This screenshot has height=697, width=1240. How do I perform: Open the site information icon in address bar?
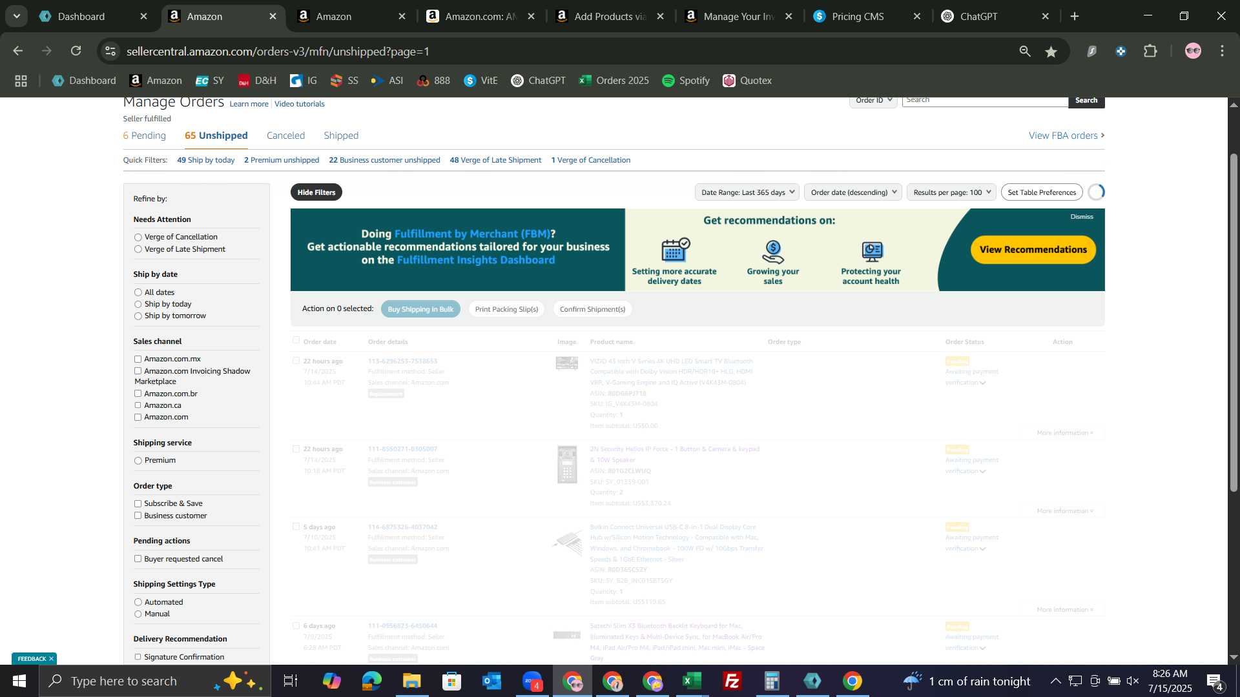110,51
